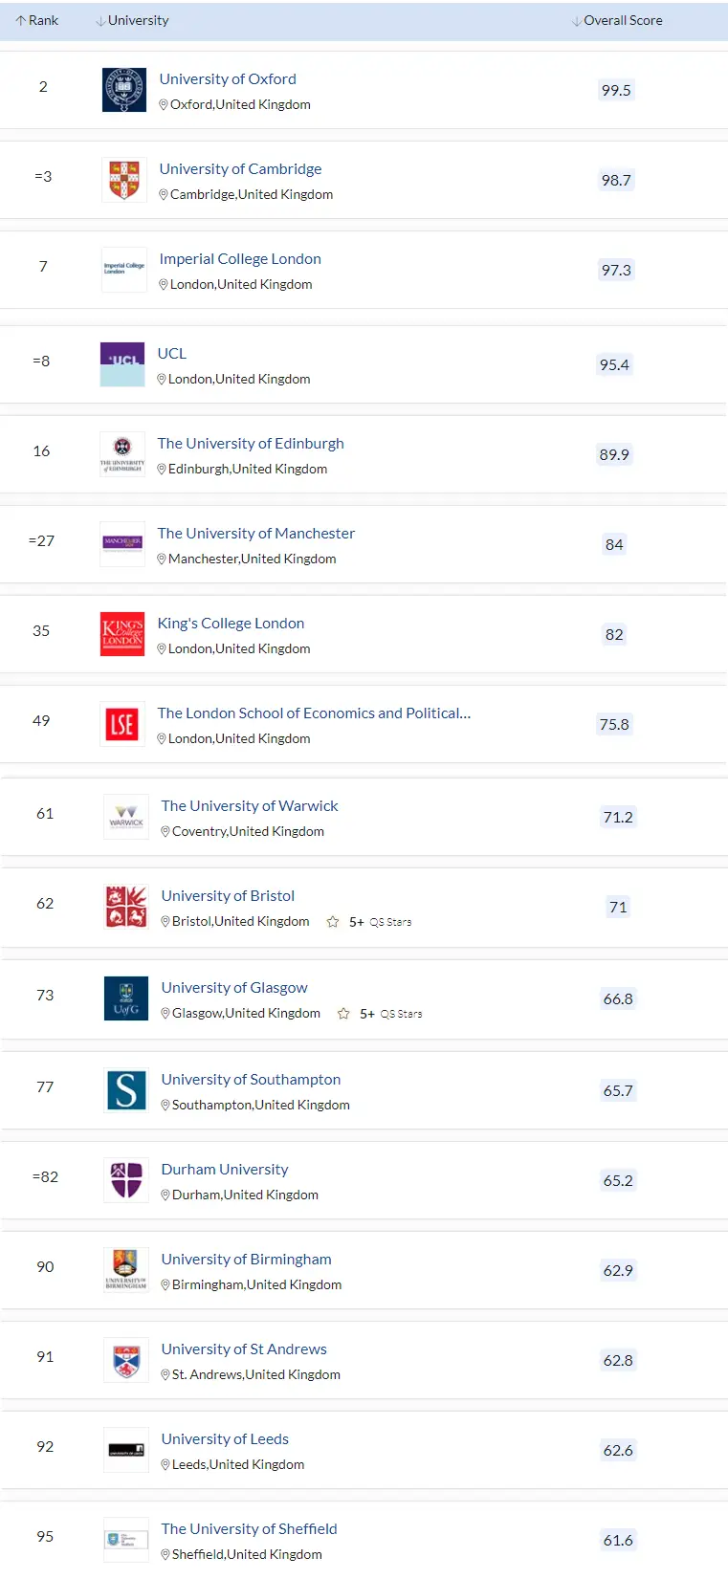Open The University of Edinburgh link
This screenshot has height=1579, width=728.
(x=251, y=443)
